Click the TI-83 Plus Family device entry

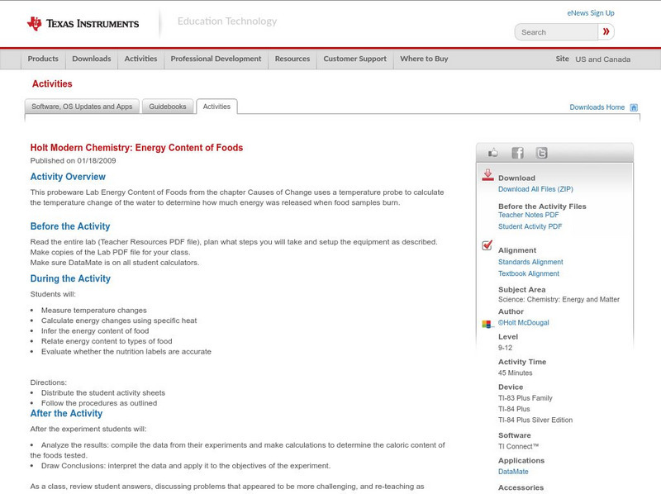525,398
